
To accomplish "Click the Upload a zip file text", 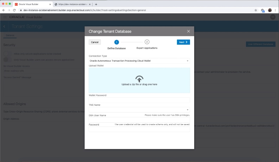I will tap(139, 84).
